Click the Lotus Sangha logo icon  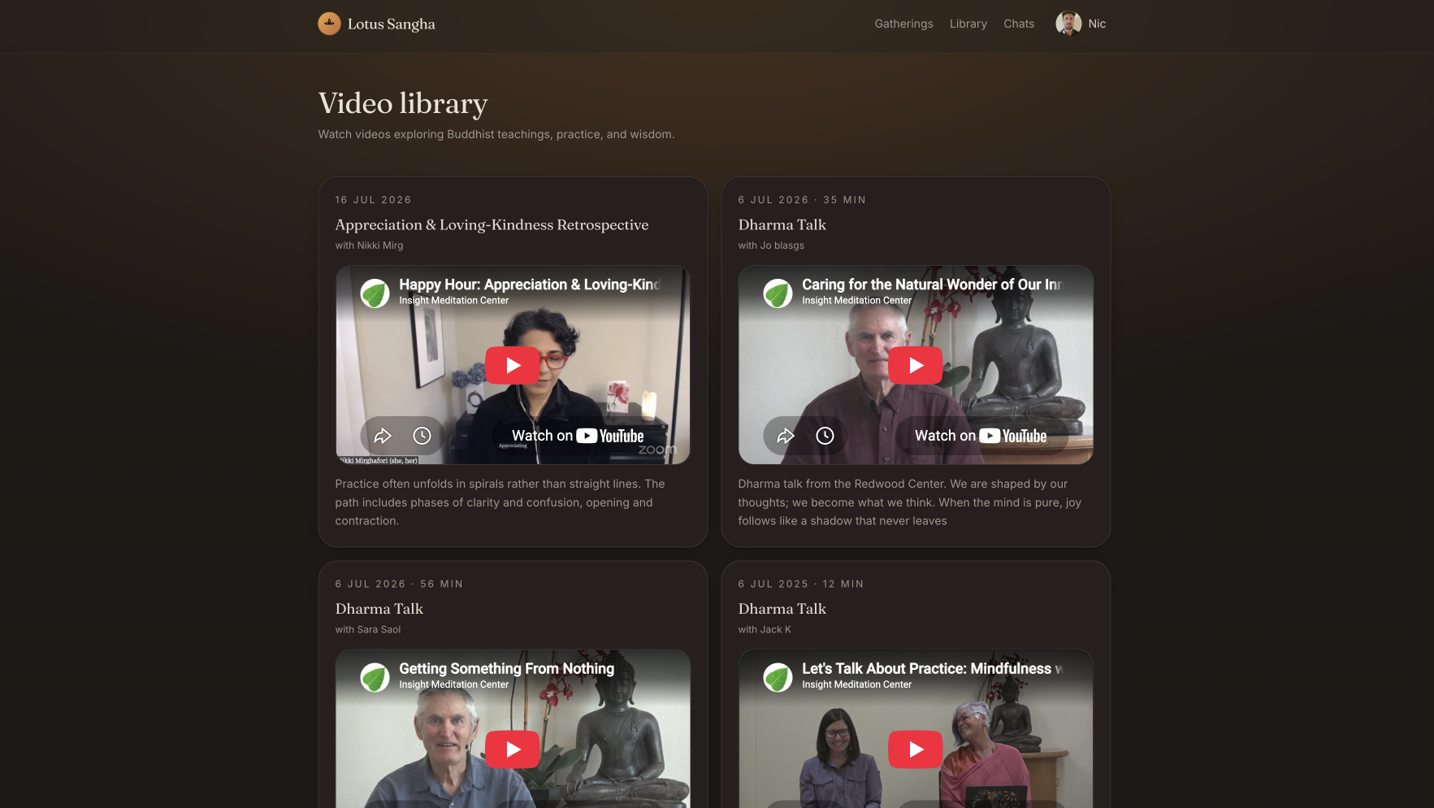click(x=329, y=24)
